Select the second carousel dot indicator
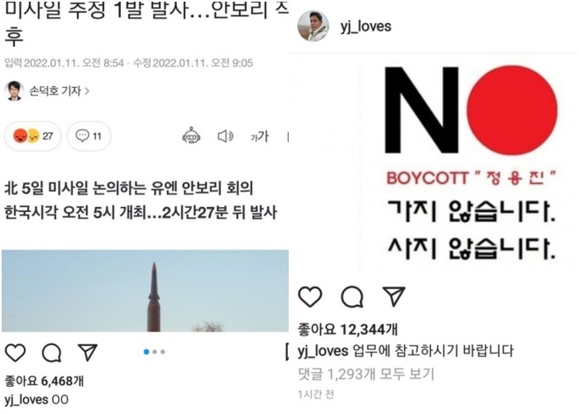Viewport: 579px width, 414px height. pos(155,352)
